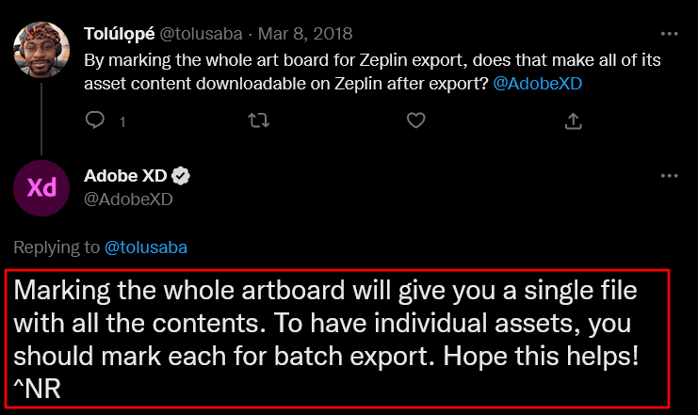Click the @AdobeXD handle below the name
This screenshot has height=415, width=698.
coord(128,199)
